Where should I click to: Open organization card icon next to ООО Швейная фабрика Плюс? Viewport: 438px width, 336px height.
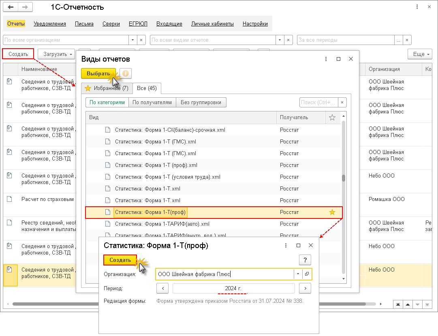pyautogui.click(x=307, y=274)
